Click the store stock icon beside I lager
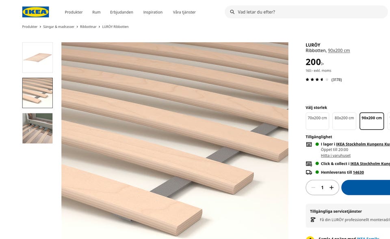The image size is (390, 239). point(309,144)
